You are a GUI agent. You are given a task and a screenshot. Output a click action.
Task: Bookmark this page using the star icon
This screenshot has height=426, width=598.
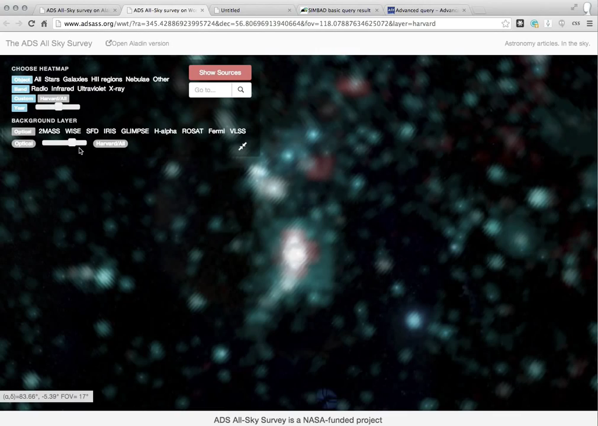(x=505, y=24)
